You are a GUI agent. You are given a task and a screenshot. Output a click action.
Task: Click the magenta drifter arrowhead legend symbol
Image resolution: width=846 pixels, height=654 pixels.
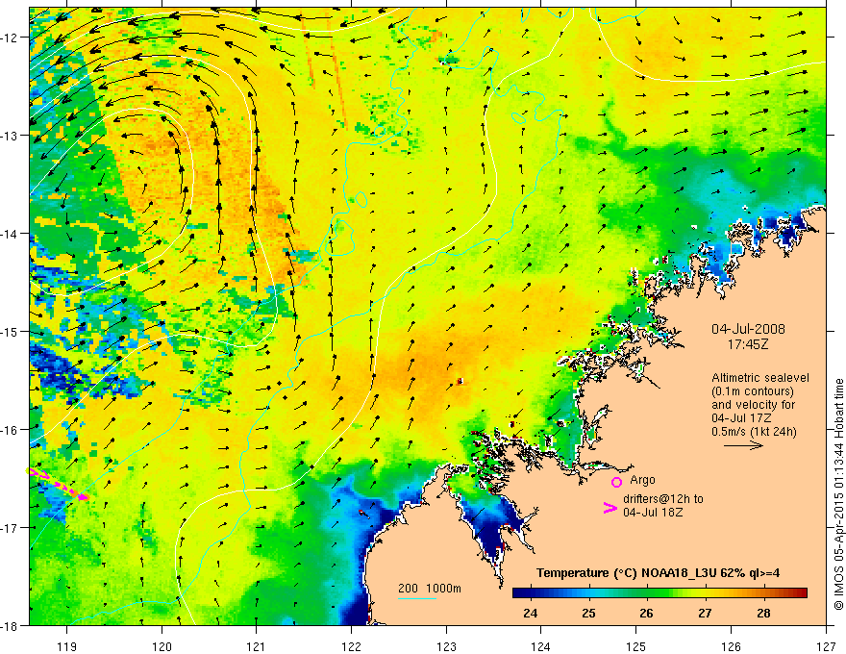click(610, 507)
